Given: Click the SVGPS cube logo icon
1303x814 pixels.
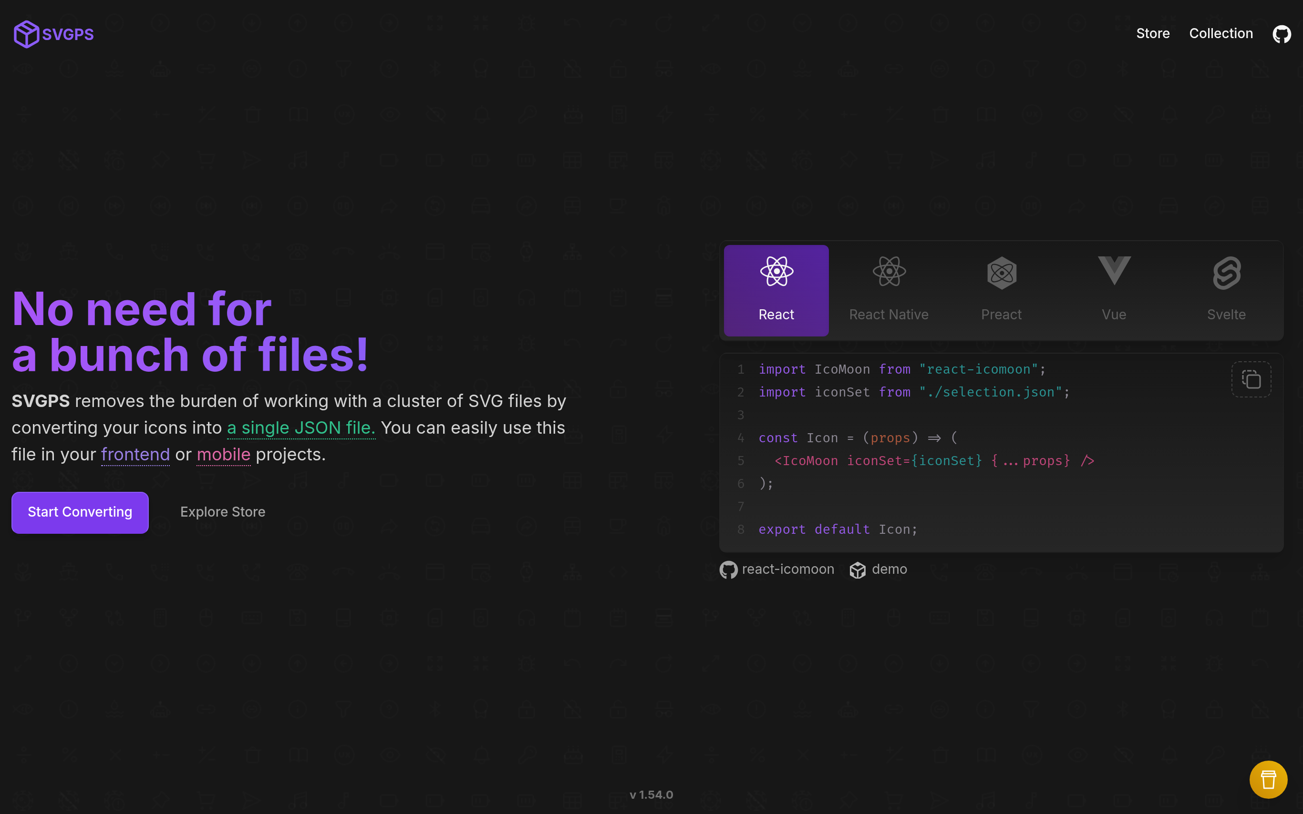Looking at the screenshot, I should point(26,34).
